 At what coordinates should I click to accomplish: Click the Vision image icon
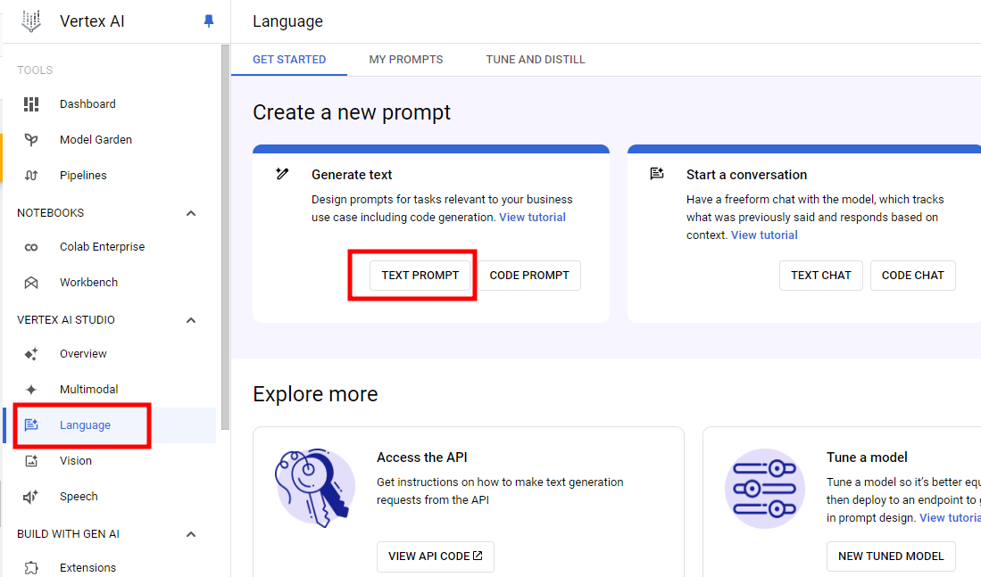pyautogui.click(x=31, y=461)
